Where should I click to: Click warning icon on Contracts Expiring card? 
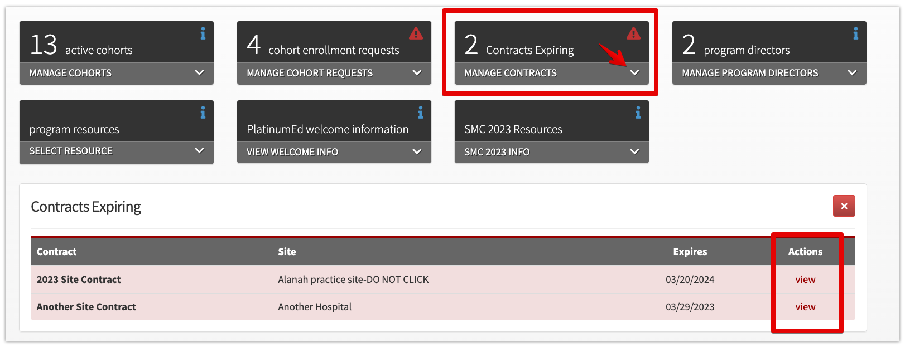coord(633,34)
